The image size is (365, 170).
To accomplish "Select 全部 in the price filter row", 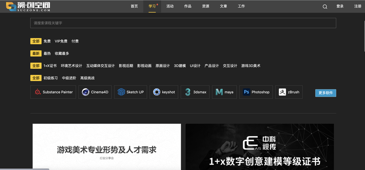I will (x=36, y=41).
